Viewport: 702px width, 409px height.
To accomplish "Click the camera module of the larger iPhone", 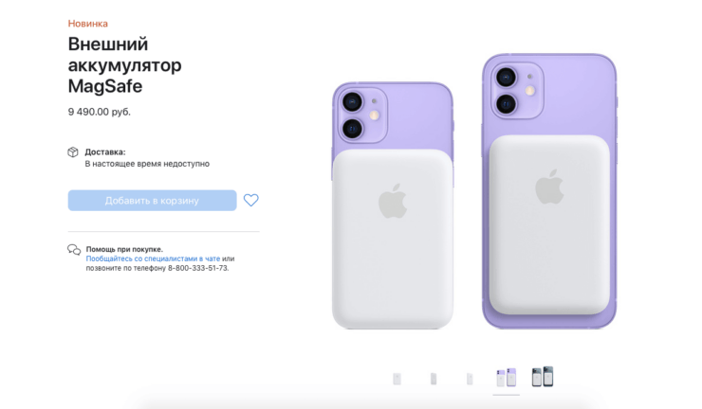I will click(x=518, y=90).
